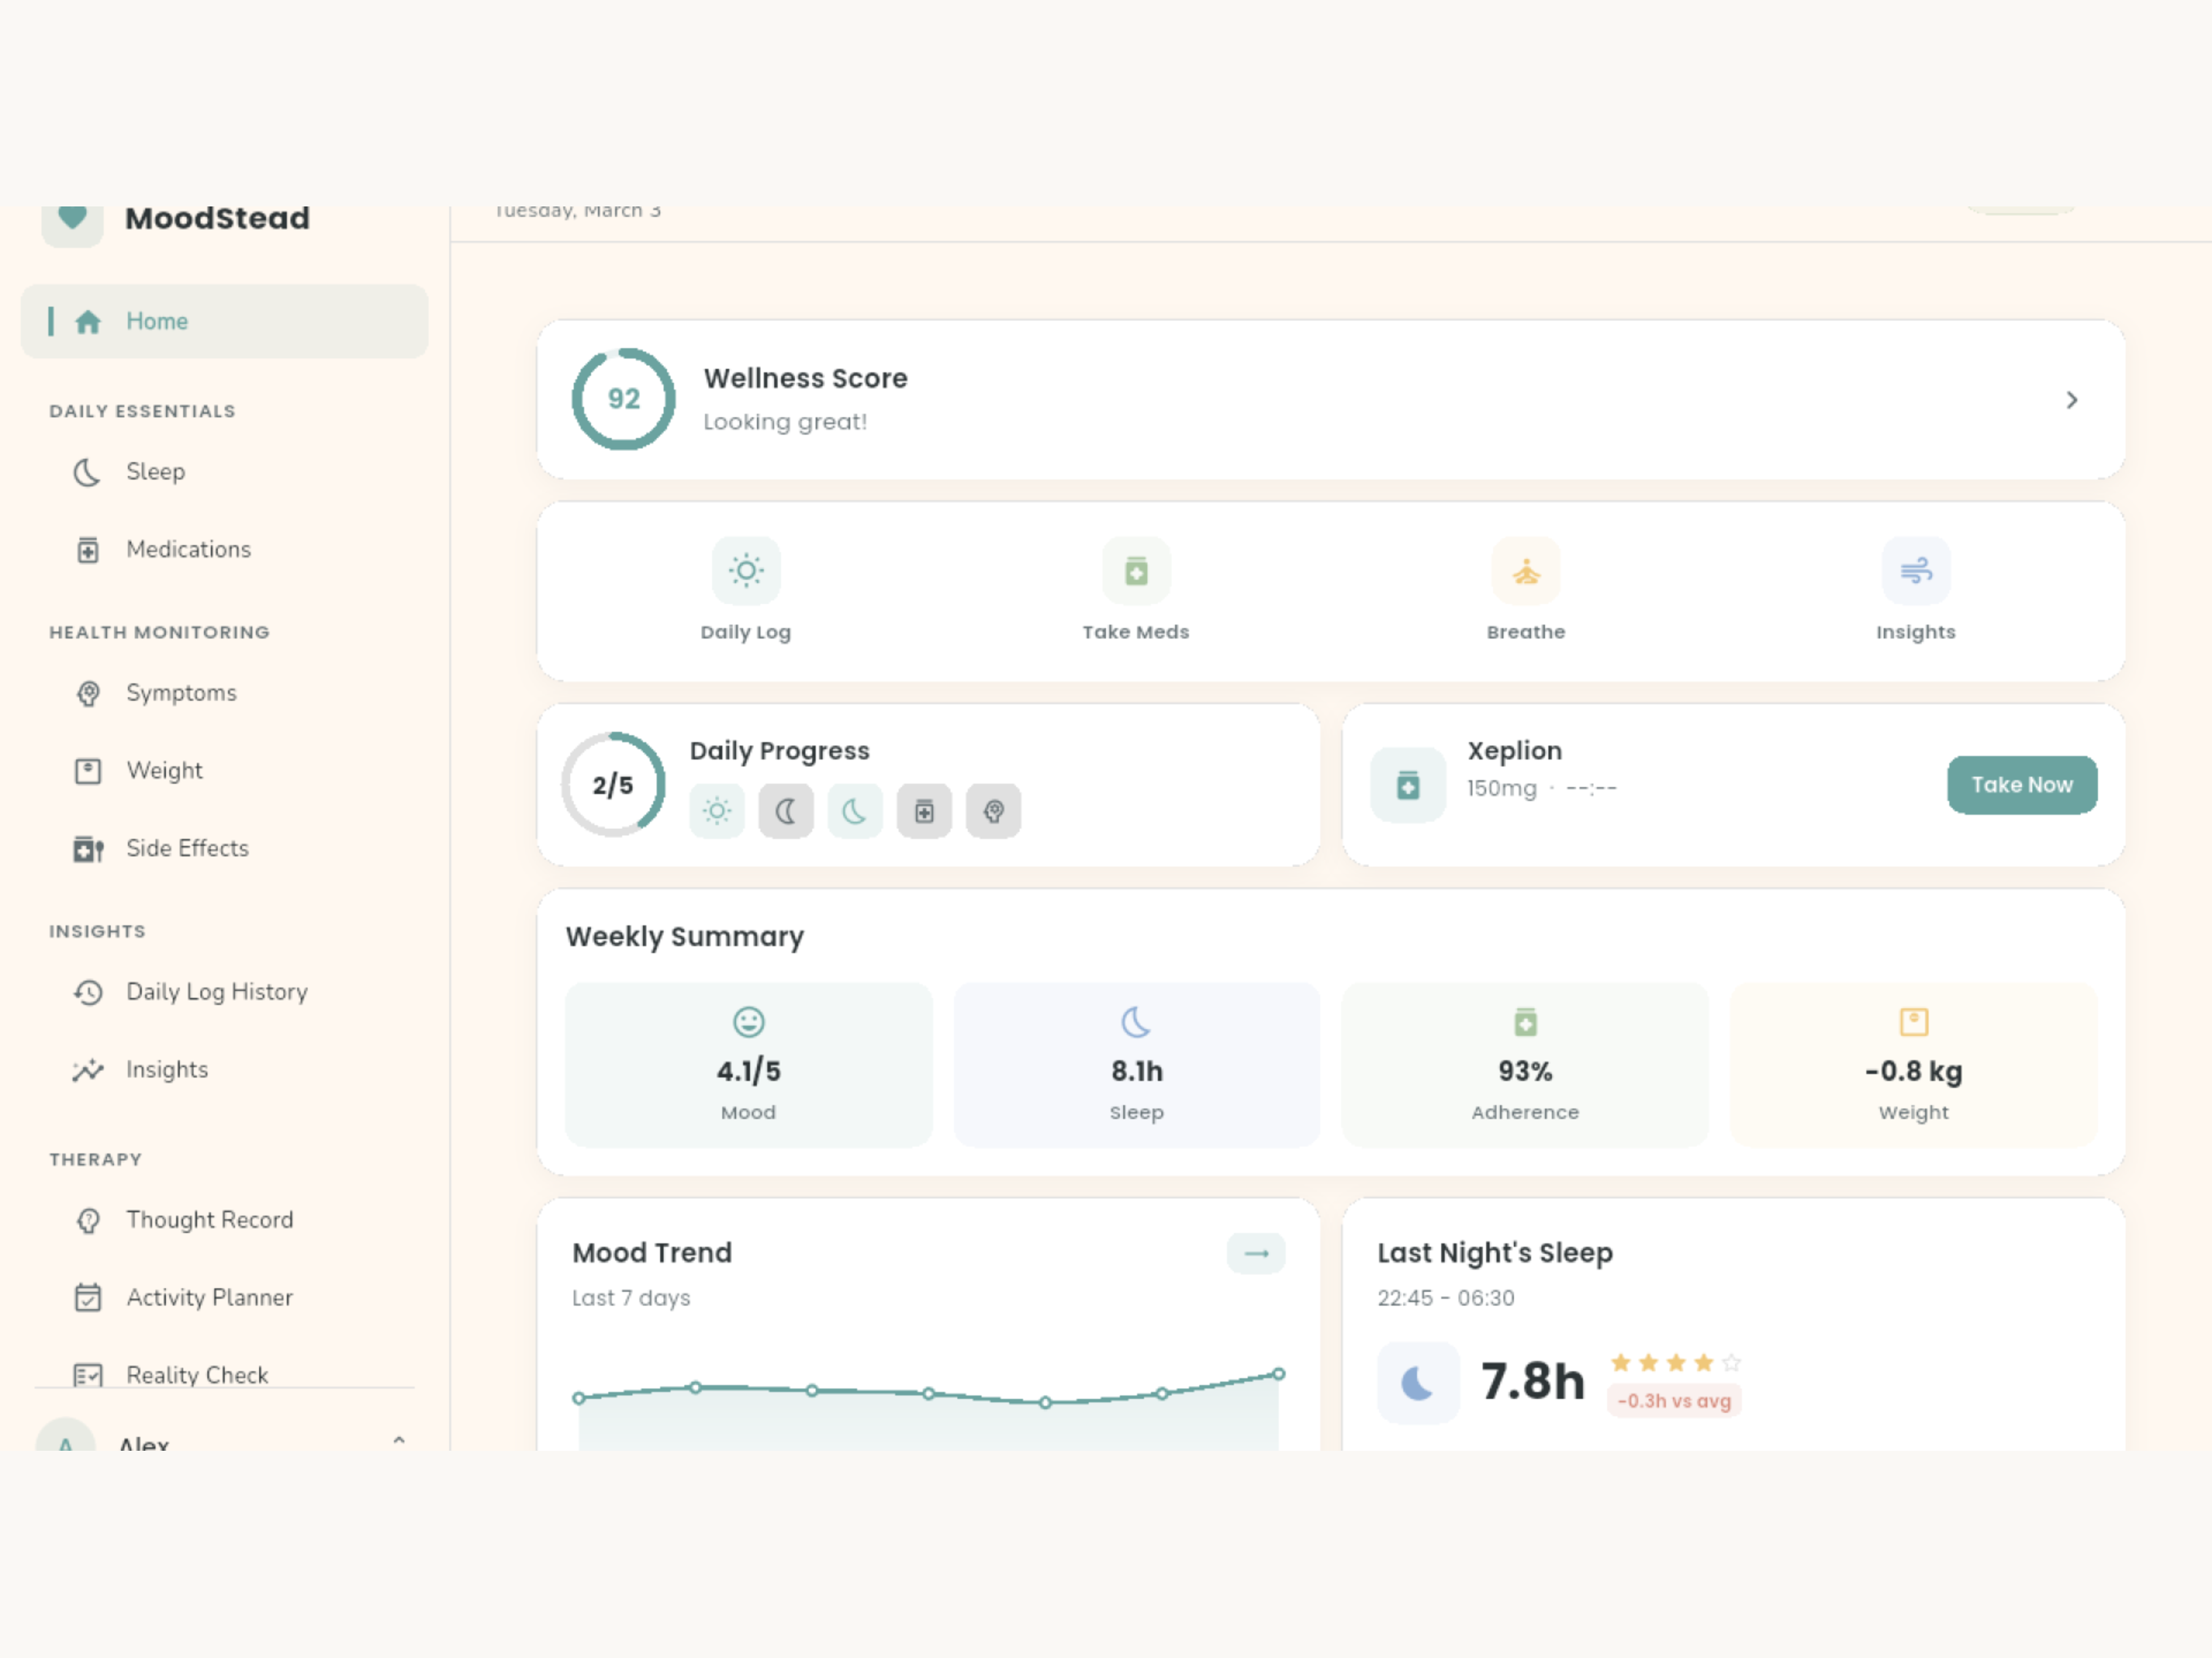Click the Take Meds bottle icon
The width and height of the screenshot is (2212, 1658).
1136,571
